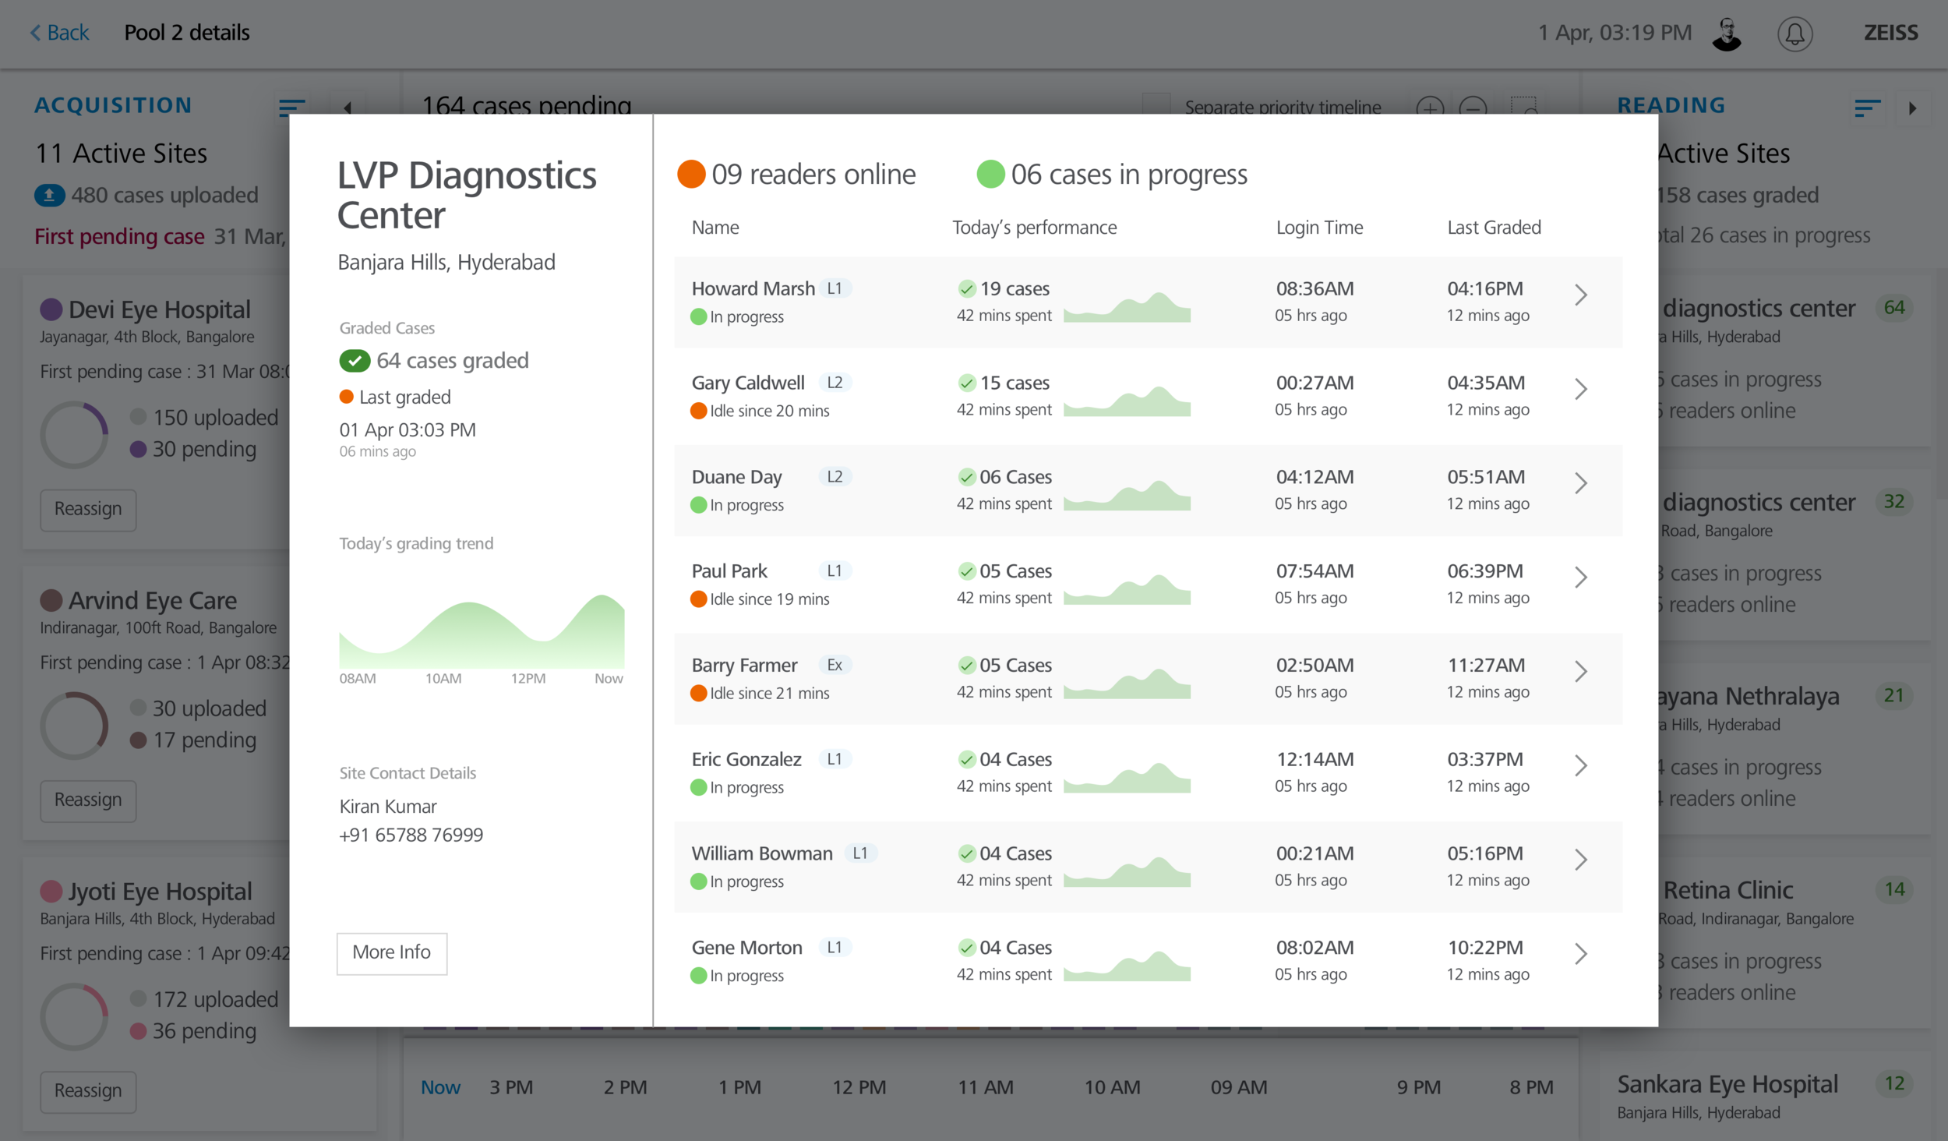Sort by Today's performance column header

tap(1035, 228)
